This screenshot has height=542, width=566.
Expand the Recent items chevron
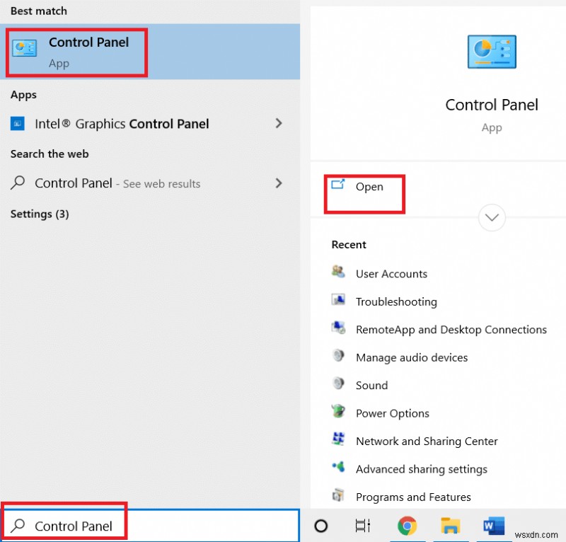click(x=492, y=217)
